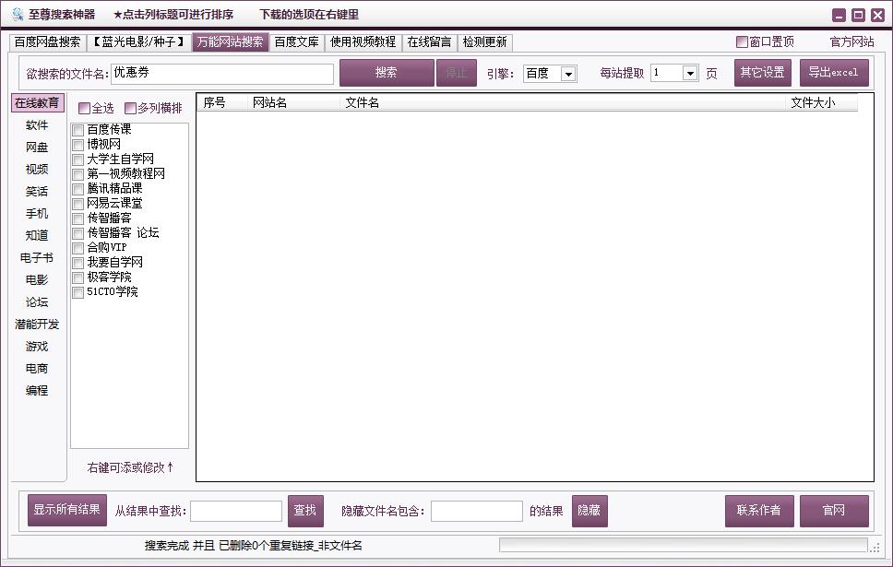Screen dimensions: 893x567
Task: Enable the 窗口置顶 checkbox
Action: [x=740, y=42]
